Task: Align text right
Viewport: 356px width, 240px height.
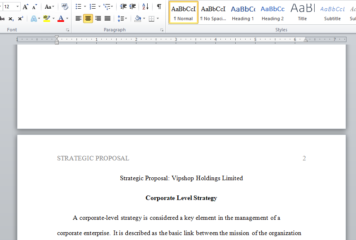Action: point(98,18)
